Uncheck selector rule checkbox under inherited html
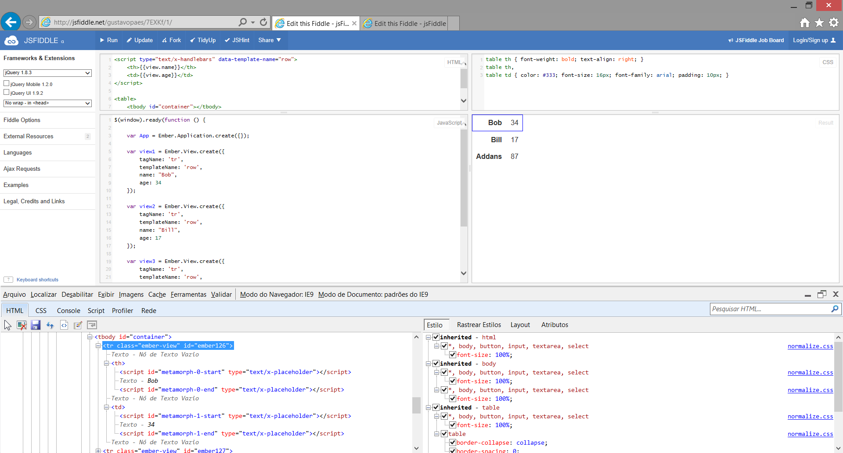This screenshot has width=843, height=453. (444, 346)
